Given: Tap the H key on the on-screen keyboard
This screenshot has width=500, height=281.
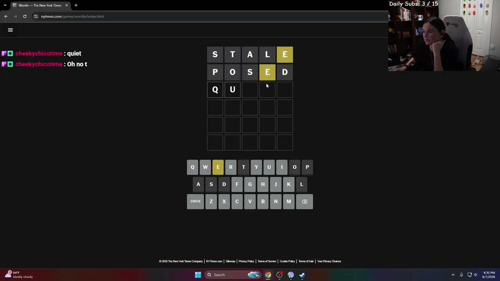Looking at the screenshot, I should [263, 184].
